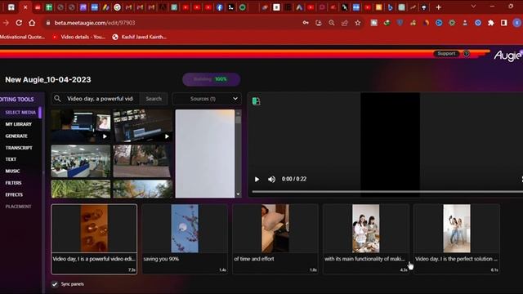Open Placement tool
The image size is (523, 294).
pos(18,207)
